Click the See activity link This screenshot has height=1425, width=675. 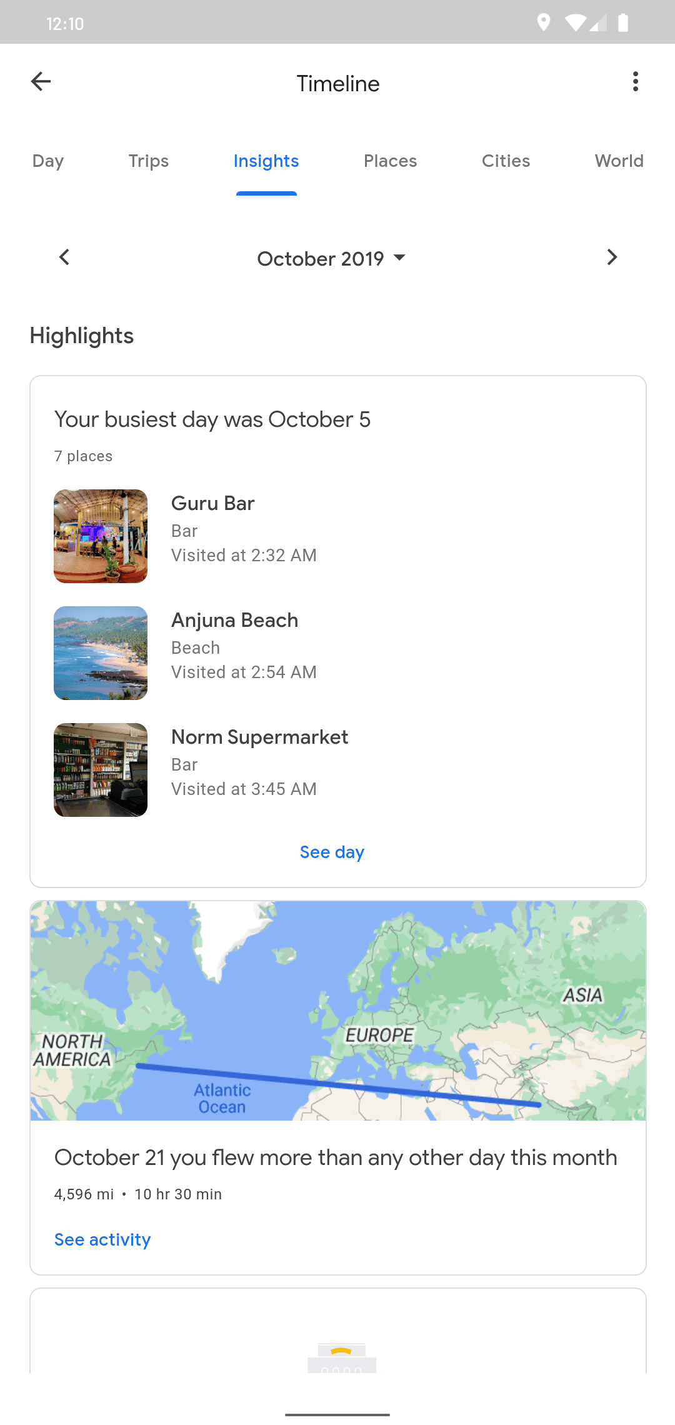102,1240
